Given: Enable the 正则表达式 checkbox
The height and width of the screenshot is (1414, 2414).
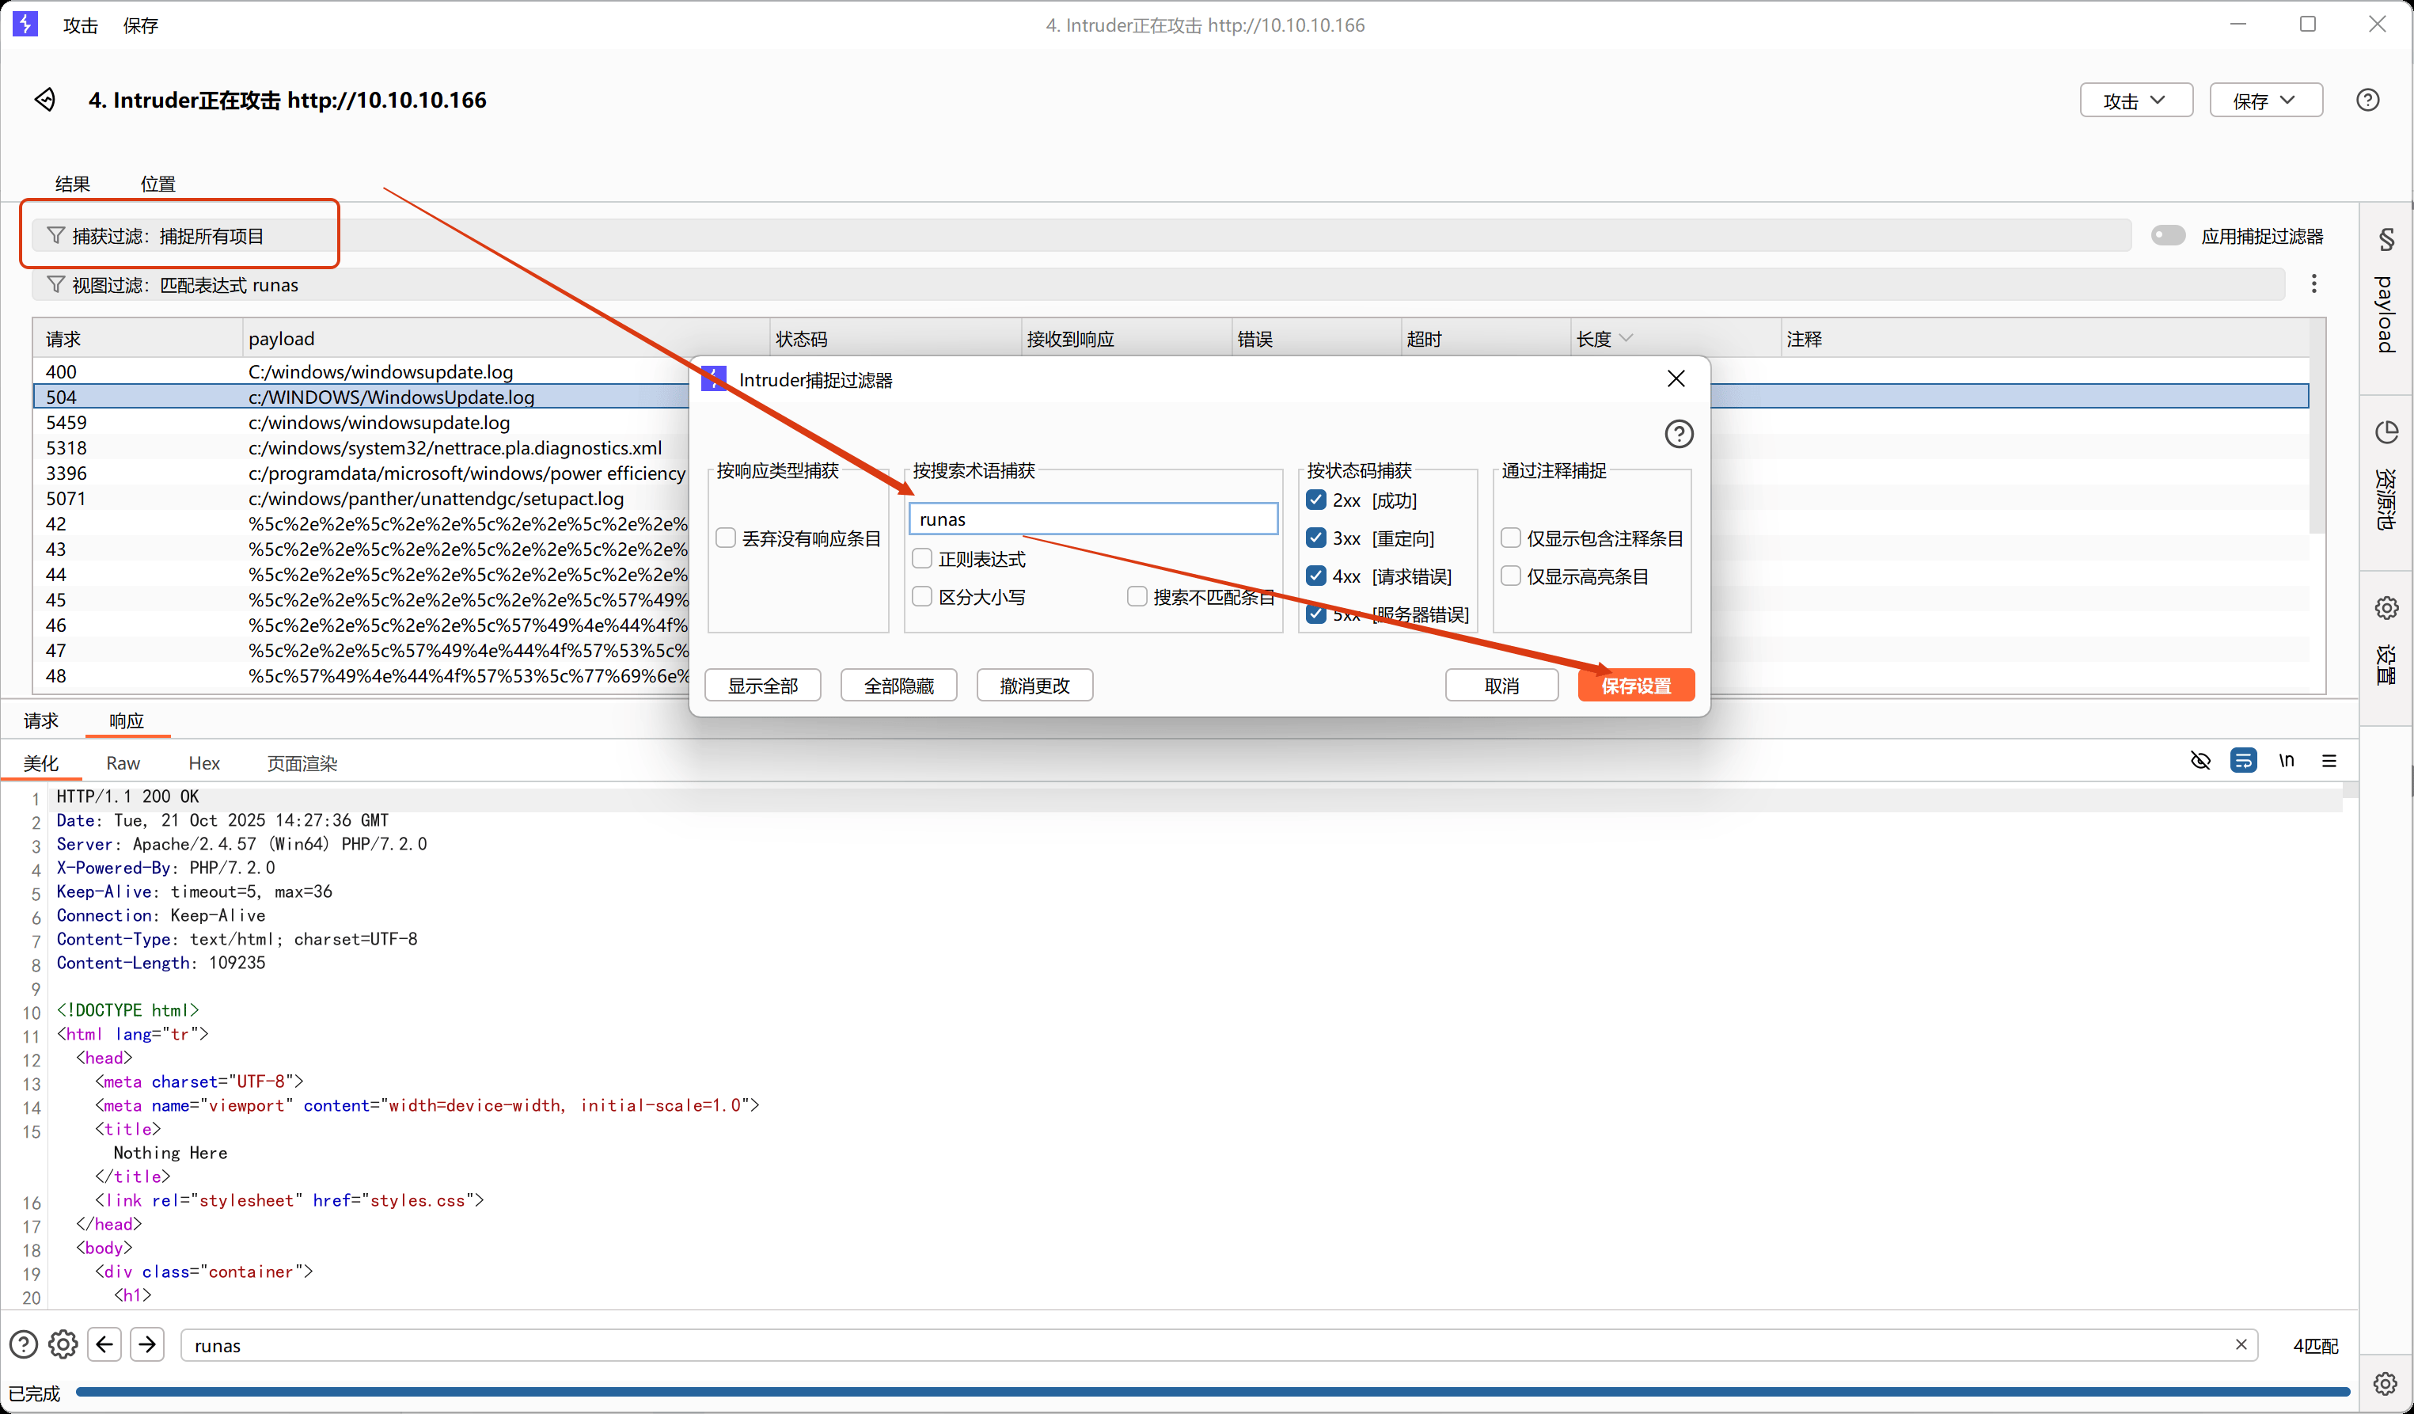Looking at the screenshot, I should tap(921, 557).
